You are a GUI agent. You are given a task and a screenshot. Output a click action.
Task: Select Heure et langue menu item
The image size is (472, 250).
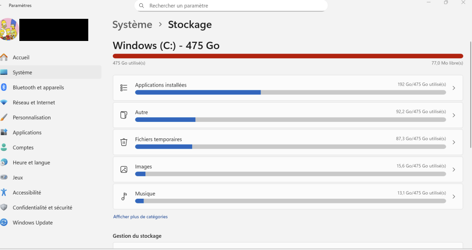[x=31, y=163]
